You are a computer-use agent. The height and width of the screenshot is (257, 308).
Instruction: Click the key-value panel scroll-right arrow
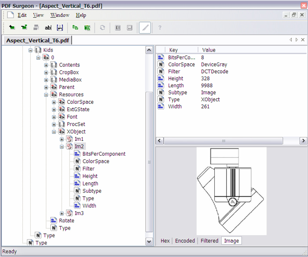tap(303, 141)
